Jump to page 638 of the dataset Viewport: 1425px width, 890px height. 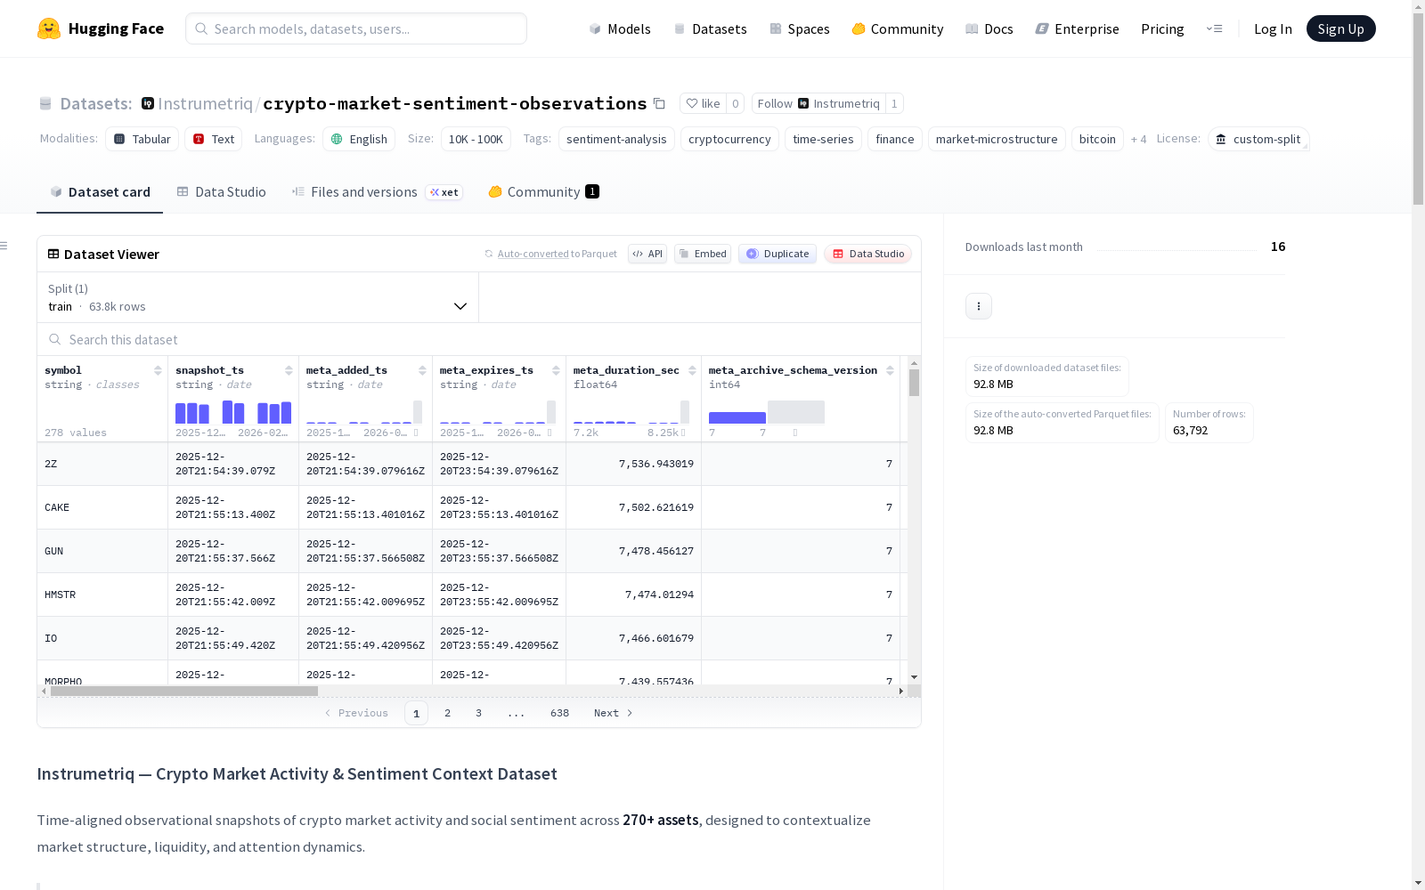point(559,713)
